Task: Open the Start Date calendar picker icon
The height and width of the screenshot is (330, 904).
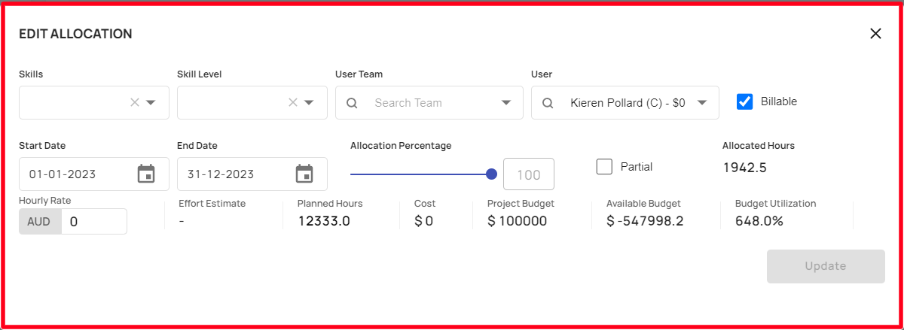Action: coord(146,174)
